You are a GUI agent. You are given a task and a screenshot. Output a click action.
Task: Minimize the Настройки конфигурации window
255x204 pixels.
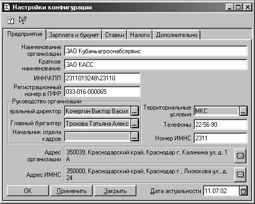(229, 7)
